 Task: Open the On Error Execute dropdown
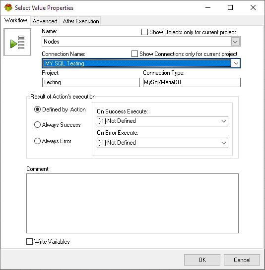pos(162,143)
